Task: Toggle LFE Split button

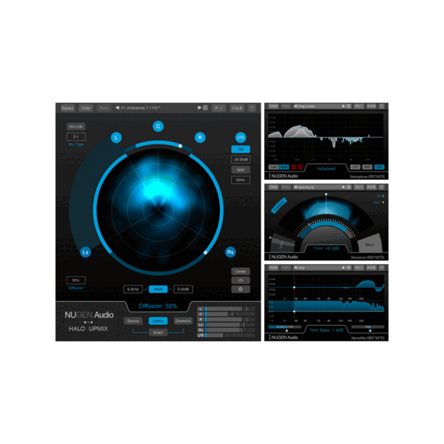Action: pyautogui.click(x=240, y=169)
